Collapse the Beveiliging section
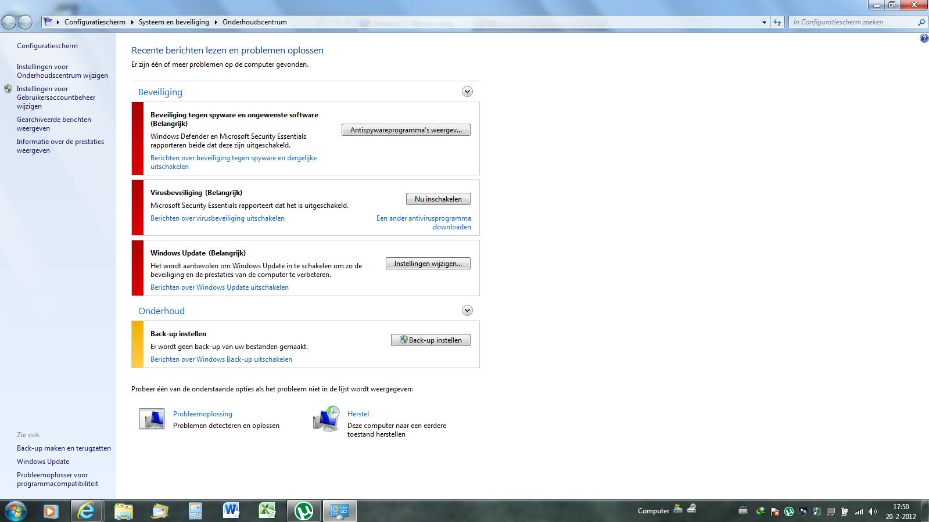929x522 pixels. click(467, 92)
